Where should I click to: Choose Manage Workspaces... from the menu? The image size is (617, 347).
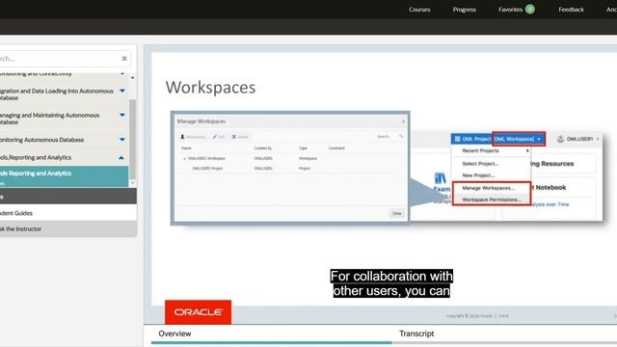[489, 188]
